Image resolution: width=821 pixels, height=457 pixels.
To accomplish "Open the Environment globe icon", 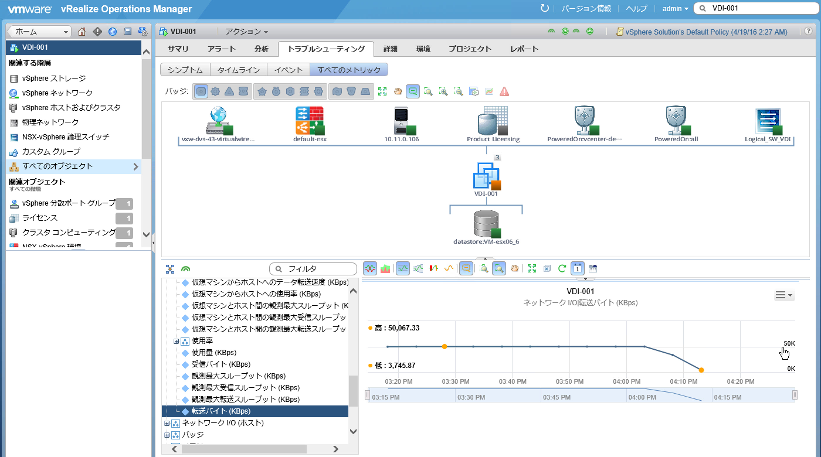I will [x=113, y=32].
